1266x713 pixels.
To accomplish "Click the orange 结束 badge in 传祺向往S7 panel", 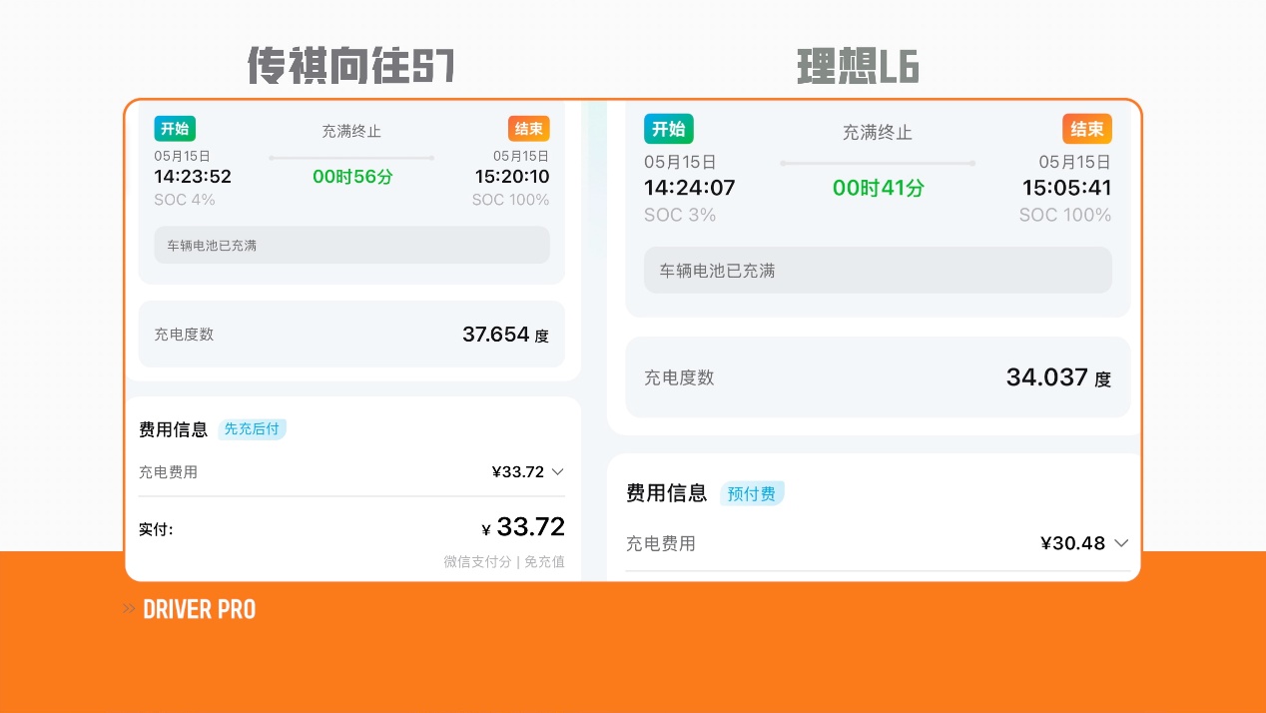I will pyautogui.click(x=528, y=129).
